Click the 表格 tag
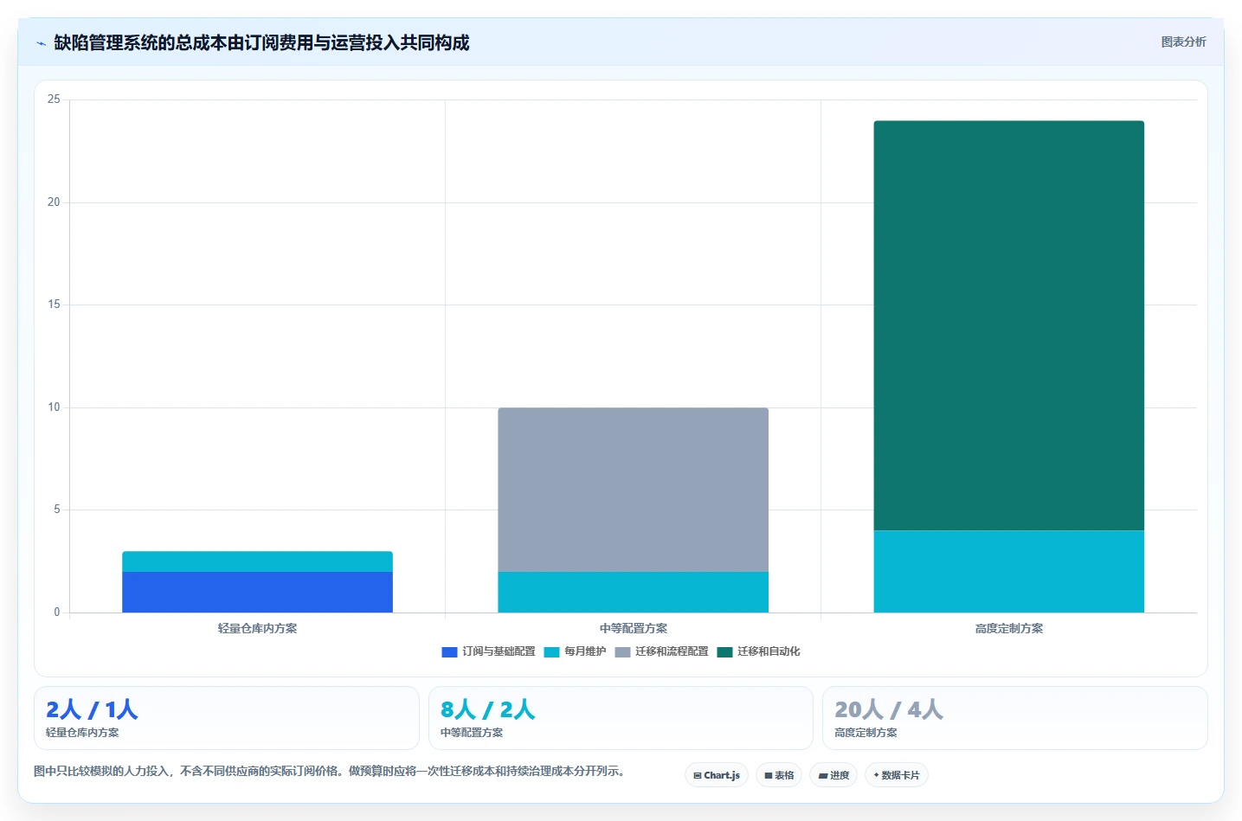 coord(779,775)
